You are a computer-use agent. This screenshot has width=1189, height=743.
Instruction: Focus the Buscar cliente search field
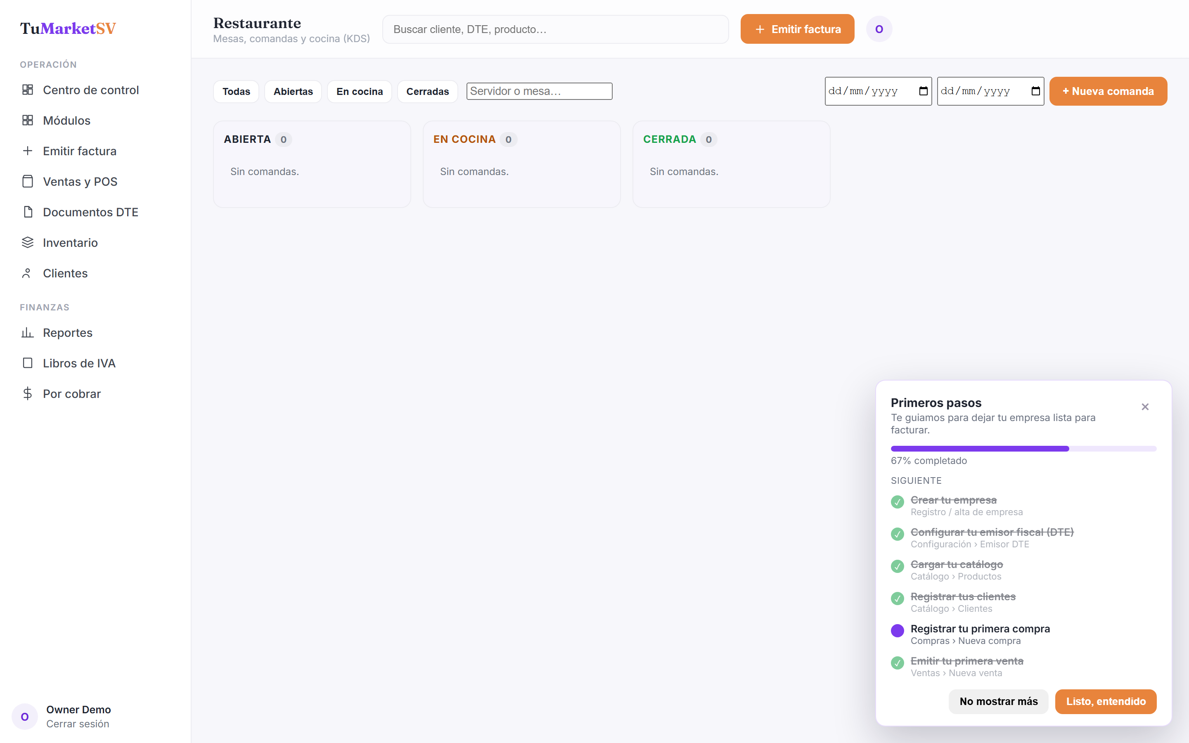tap(556, 29)
